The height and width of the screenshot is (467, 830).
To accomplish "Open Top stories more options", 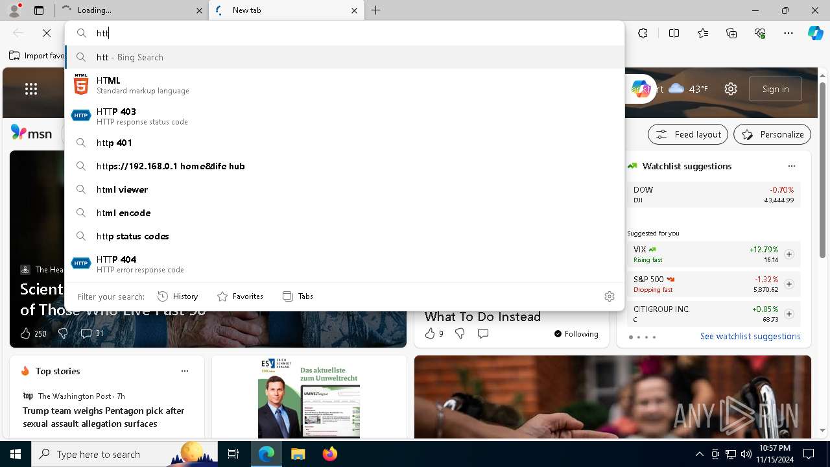I will click(x=185, y=371).
